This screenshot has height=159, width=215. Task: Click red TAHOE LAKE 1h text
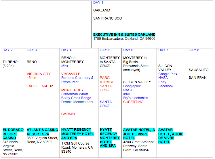[x=40, y=86]
